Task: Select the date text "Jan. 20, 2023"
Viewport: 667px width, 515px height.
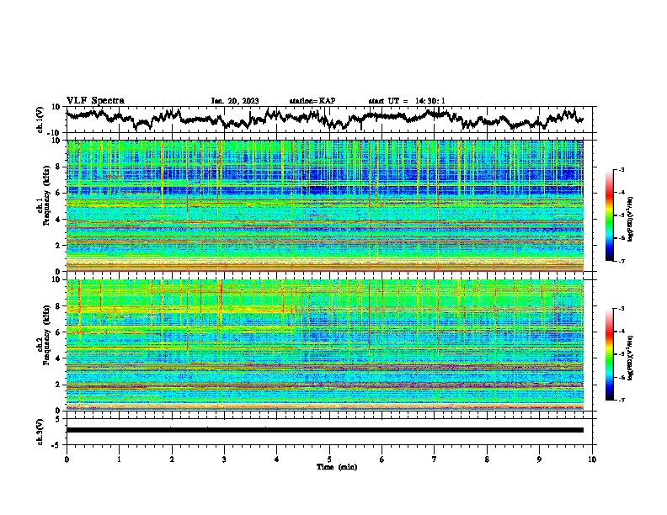Action: 235,101
